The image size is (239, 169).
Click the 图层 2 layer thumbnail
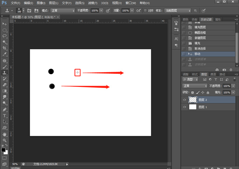coord(193,100)
